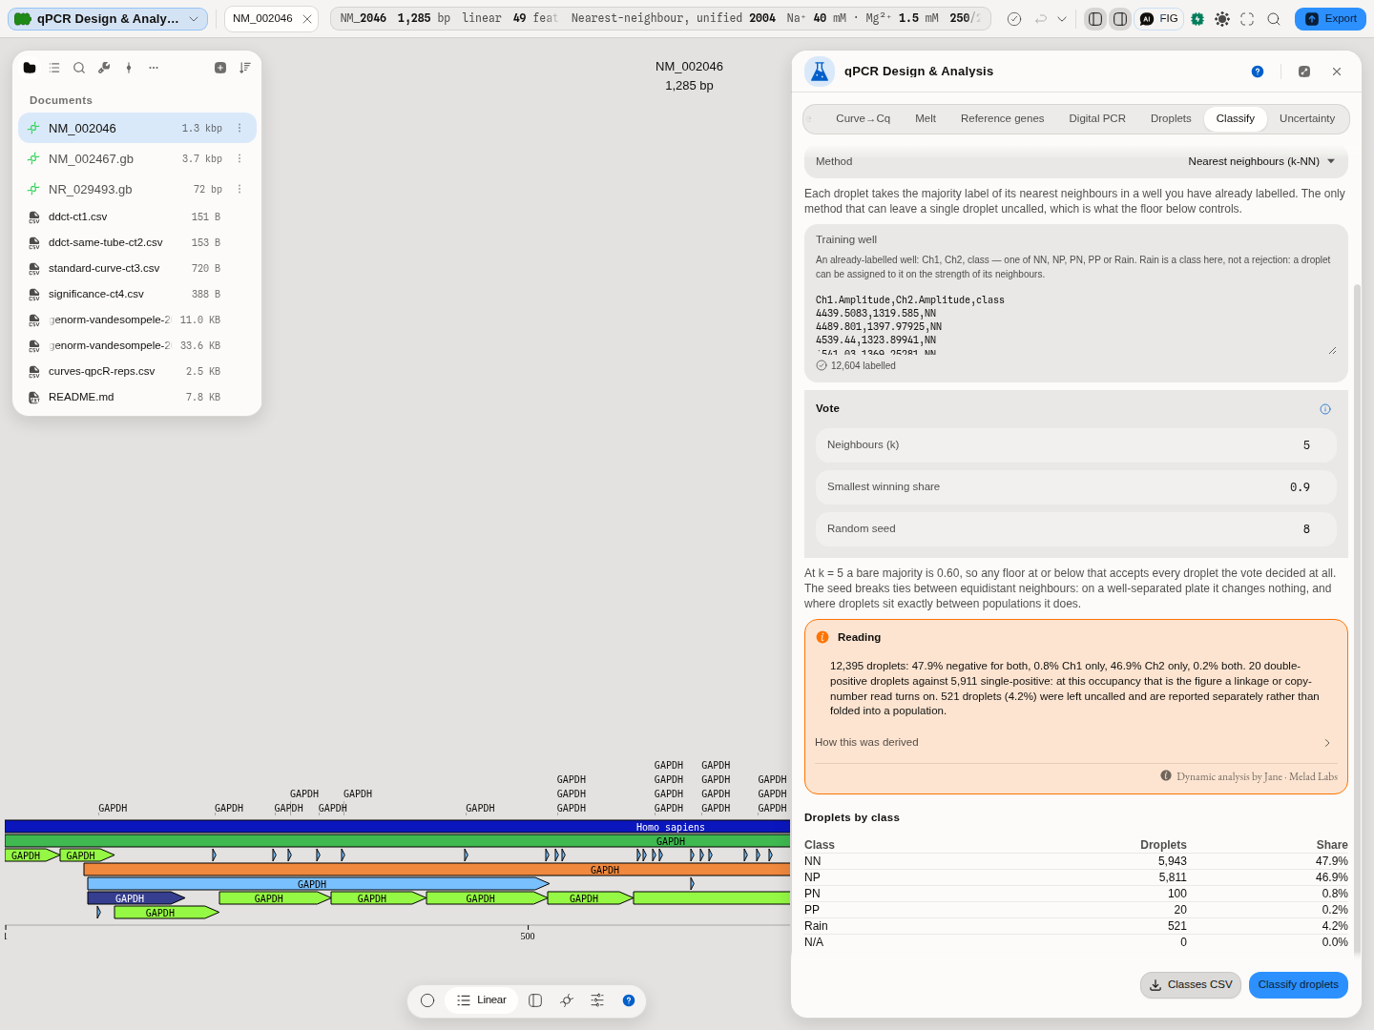
Task: Open options menu for NR_029493.gb
Action: 239,190
